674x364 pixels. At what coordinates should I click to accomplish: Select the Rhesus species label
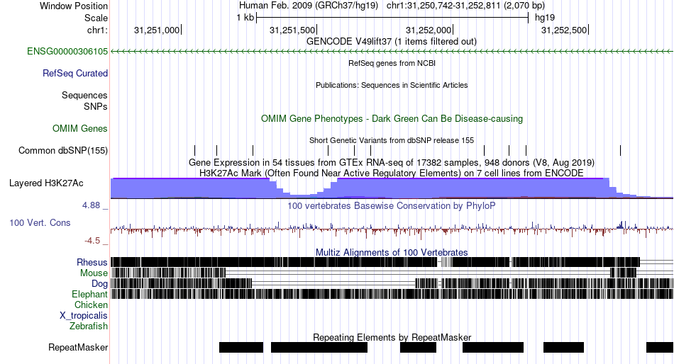92,262
